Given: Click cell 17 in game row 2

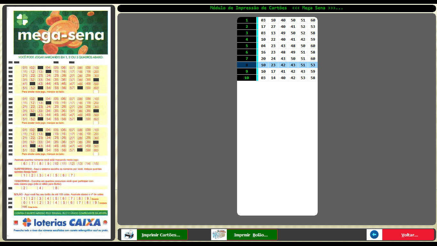Looking at the screenshot, I should (x=263, y=27).
